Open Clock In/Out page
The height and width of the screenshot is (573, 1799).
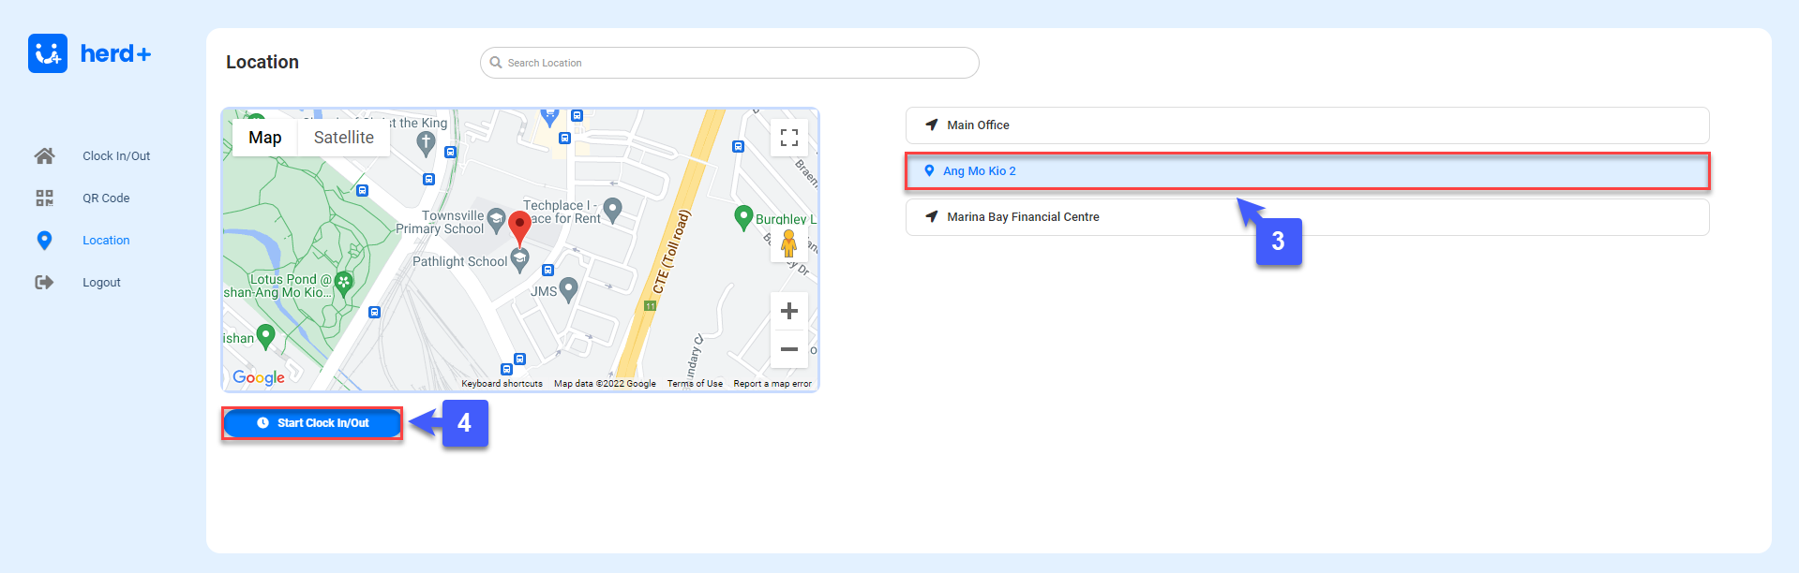coord(116,156)
